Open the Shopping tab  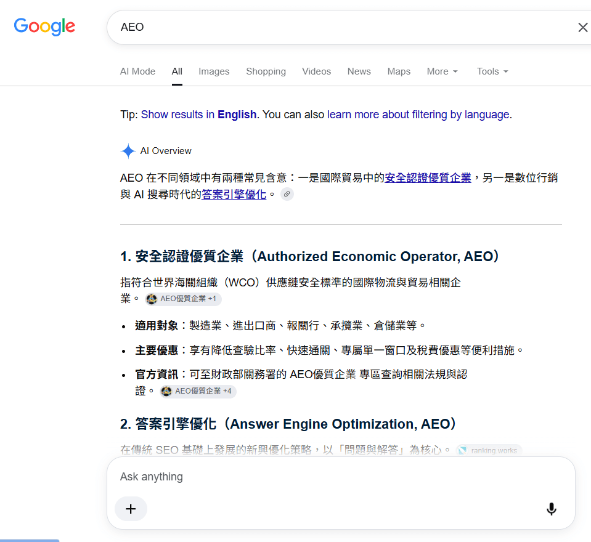pyautogui.click(x=266, y=71)
